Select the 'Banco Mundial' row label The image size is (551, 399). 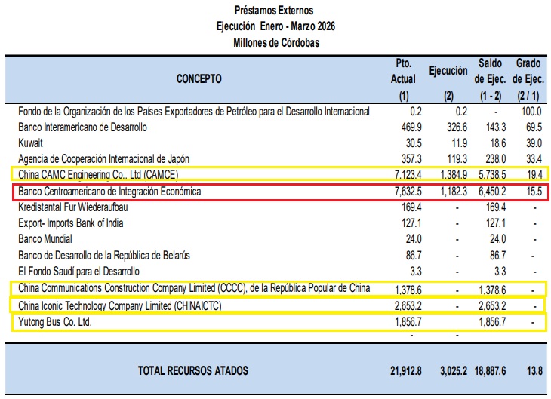(x=45, y=239)
